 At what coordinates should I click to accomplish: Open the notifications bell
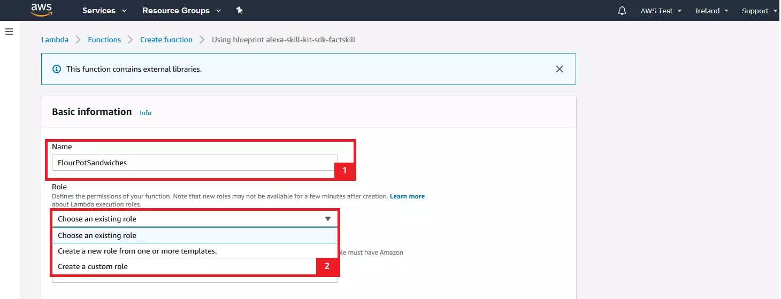click(x=622, y=11)
